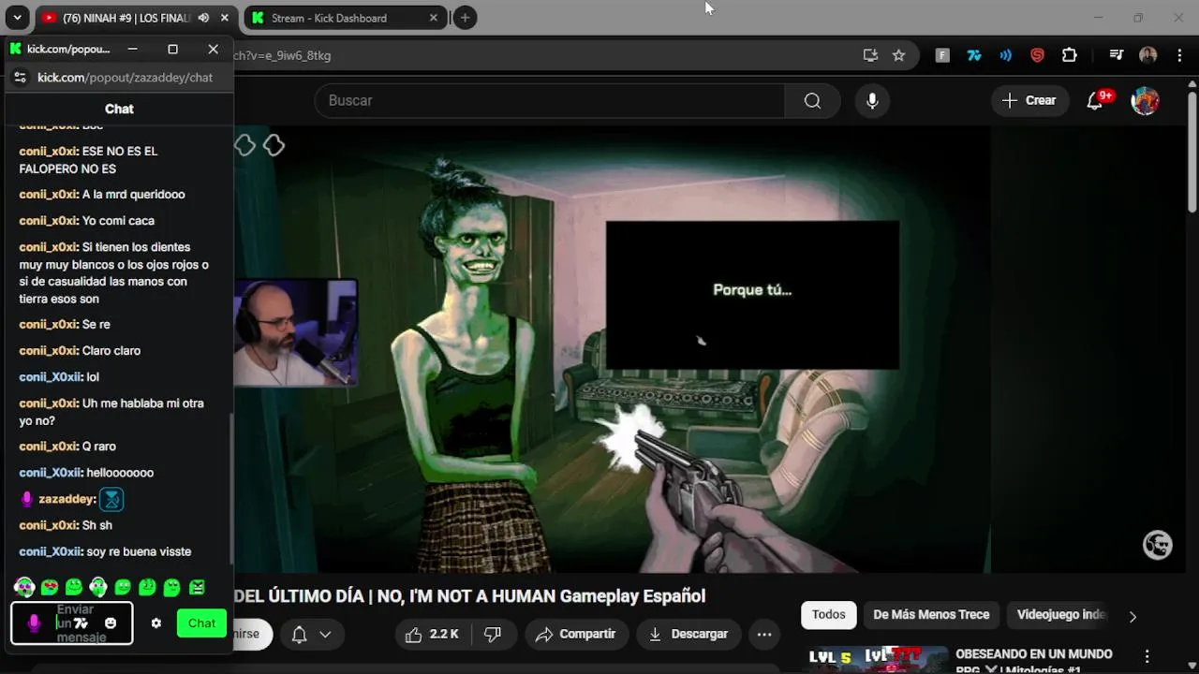The image size is (1199, 674).
Task: Open the red shield extension
Action: point(1037,55)
